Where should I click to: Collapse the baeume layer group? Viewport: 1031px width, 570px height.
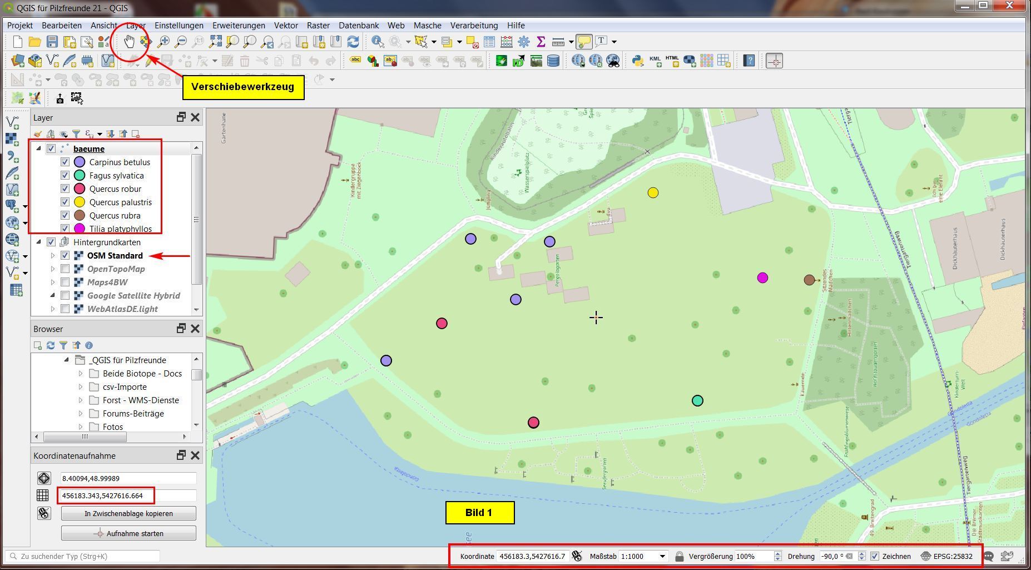tap(38, 148)
